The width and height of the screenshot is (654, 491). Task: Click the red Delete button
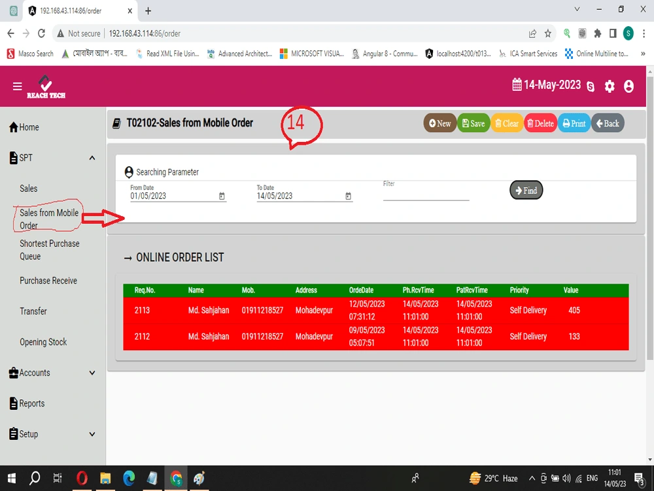pyautogui.click(x=541, y=123)
